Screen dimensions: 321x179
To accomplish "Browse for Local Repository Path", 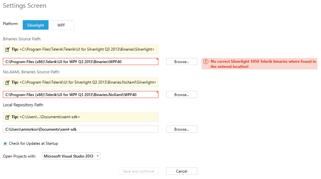I will coord(182,129).
